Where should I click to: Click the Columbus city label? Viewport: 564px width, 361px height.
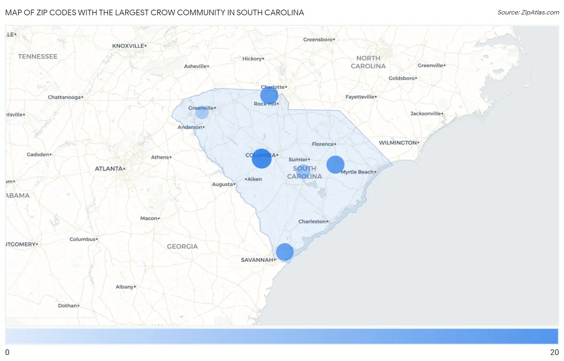[83, 239]
